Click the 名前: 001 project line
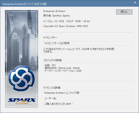Image resolution: width=139 pixels, height=113 pixels. pyautogui.click(x=50, y=65)
